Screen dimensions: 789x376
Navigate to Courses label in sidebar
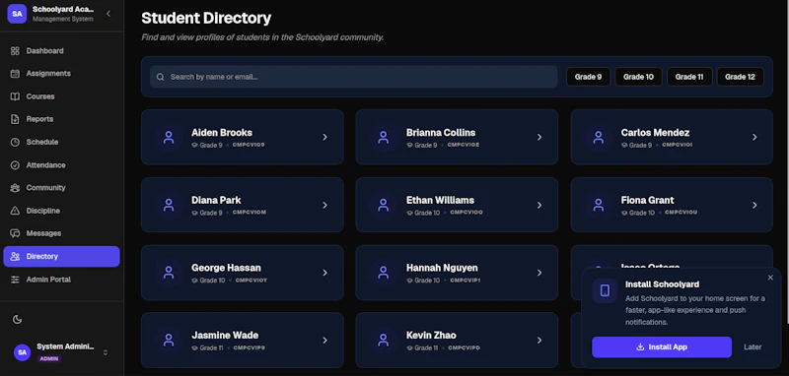[x=40, y=96]
